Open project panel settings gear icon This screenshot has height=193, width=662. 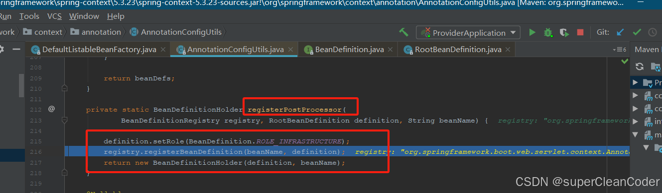[1, 49]
